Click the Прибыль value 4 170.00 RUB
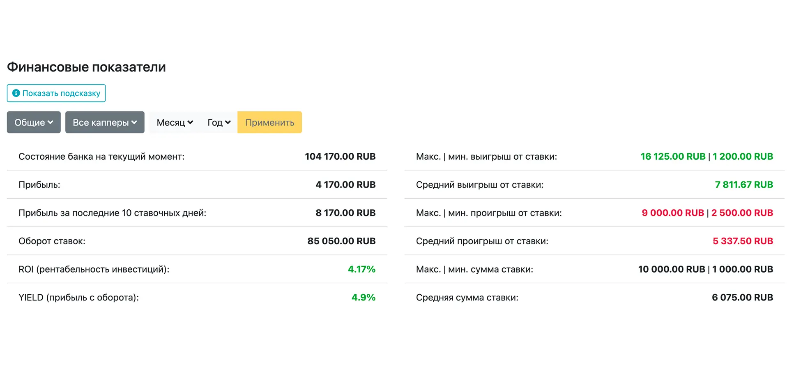This screenshot has width=787, height=367. tap(345, 185)
